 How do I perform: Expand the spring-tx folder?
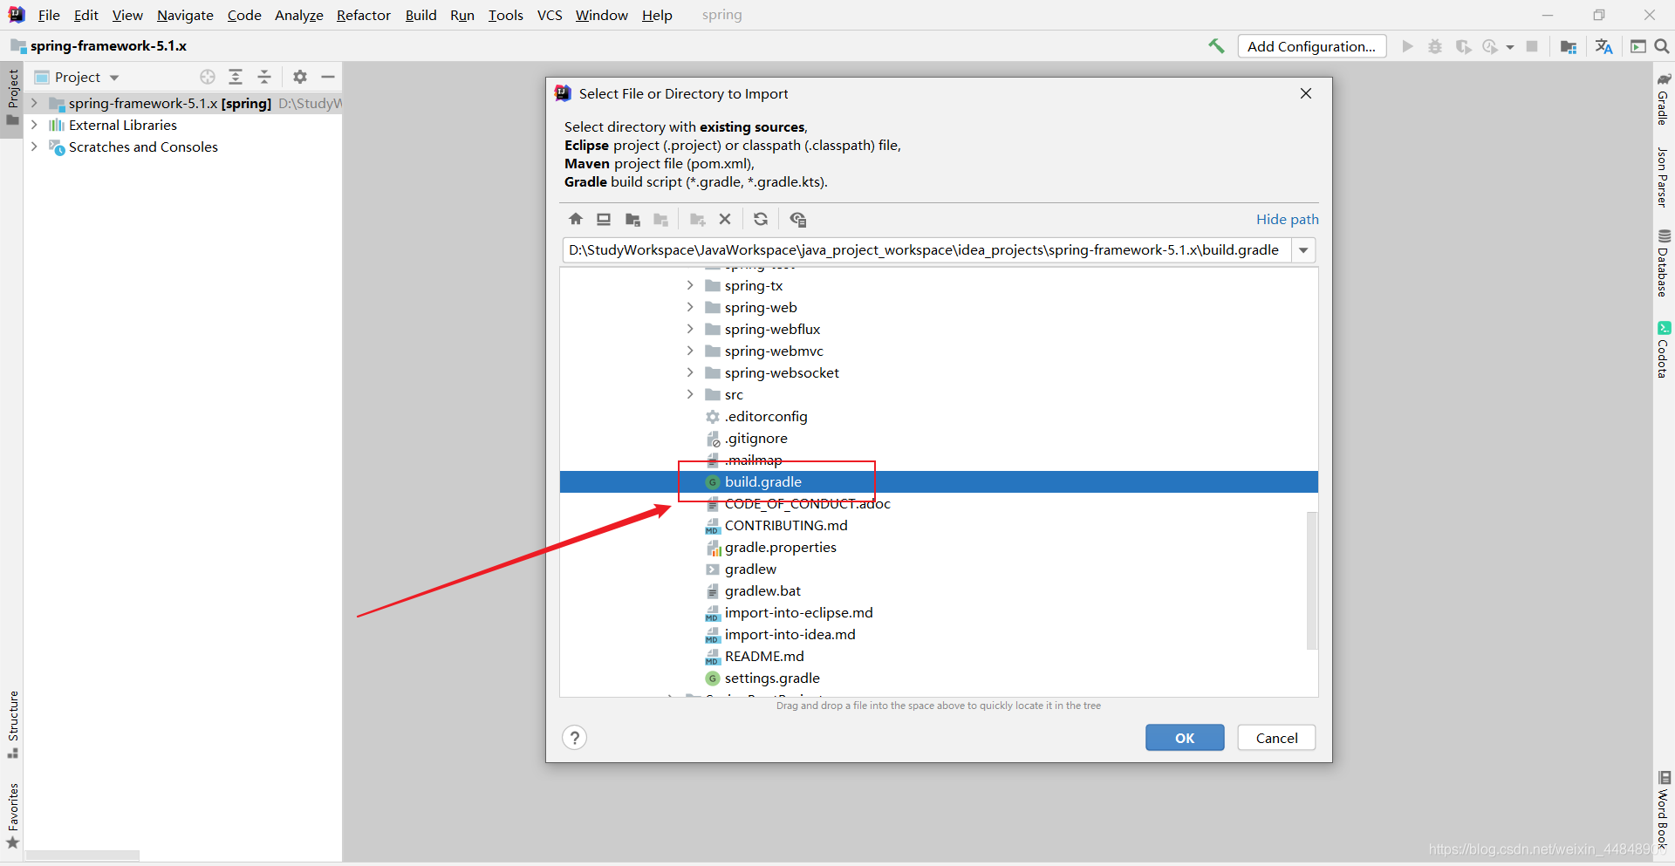(x=690, y=285)
